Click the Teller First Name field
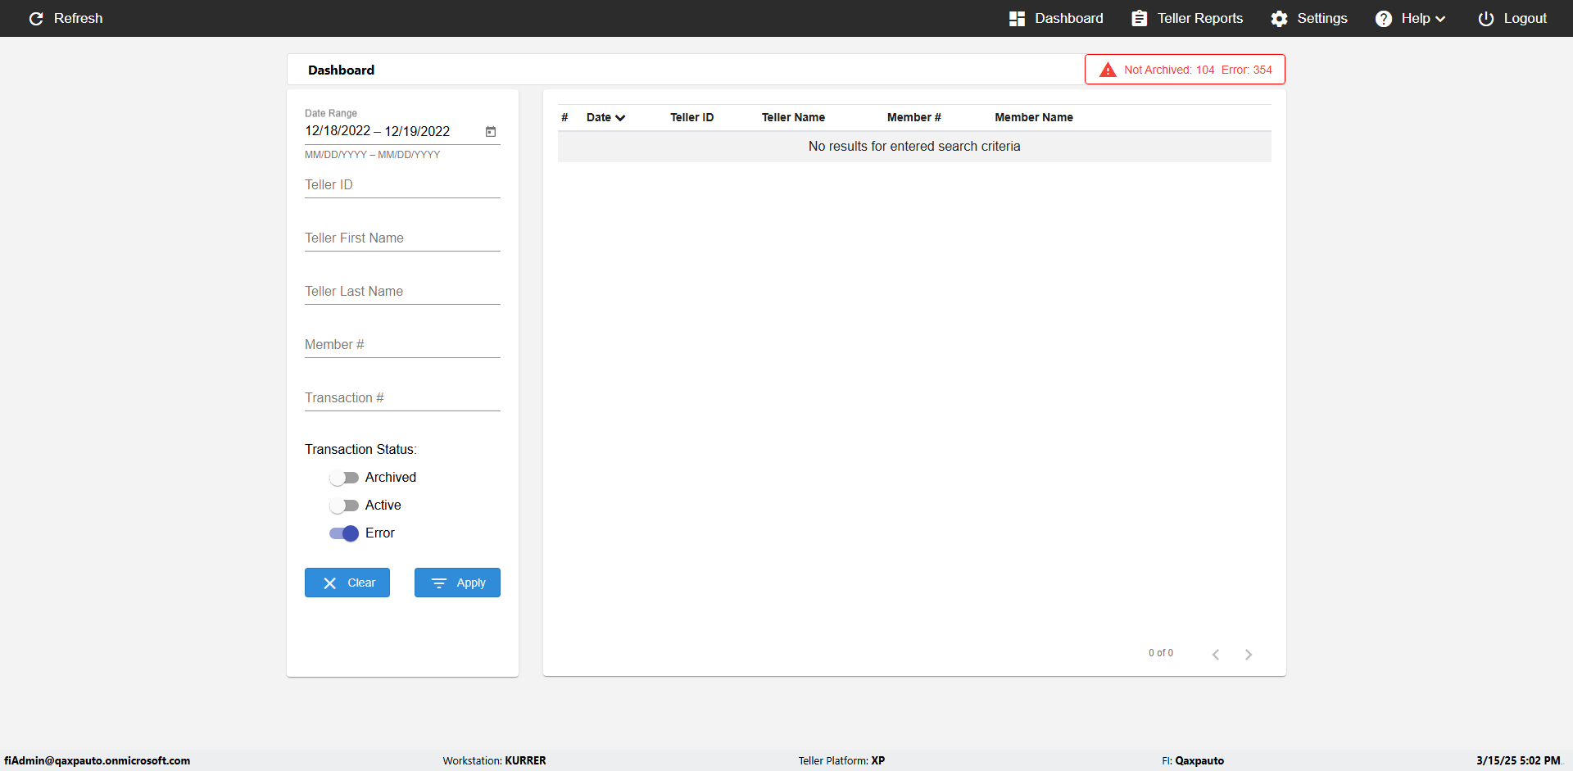The image size is (1573, 771). (x=402, y=238)
